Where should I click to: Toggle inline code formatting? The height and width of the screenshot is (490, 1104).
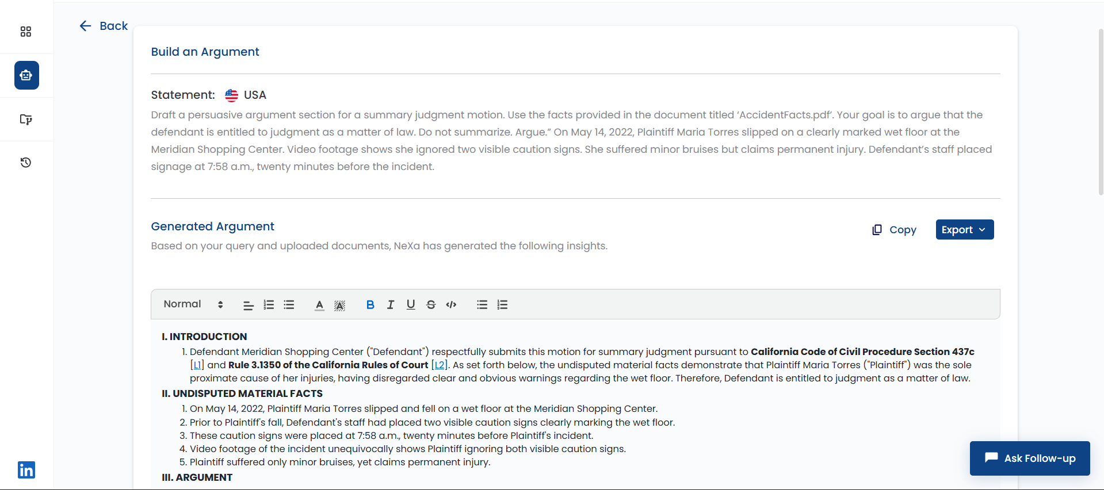click(x=452, y=305)
